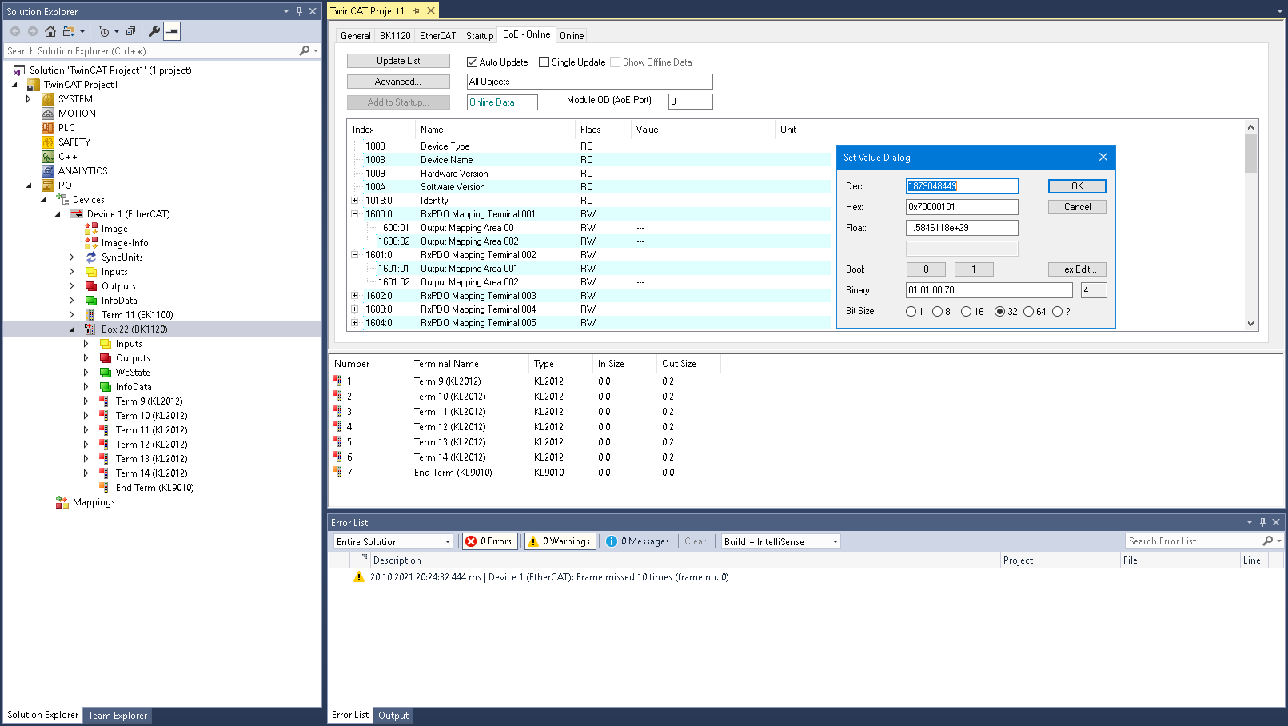Image resolution: width=1288 pixels, height=726 pixels.
Task: Click OK in Set Value Dialog
Action: (x=1077, y=186)
